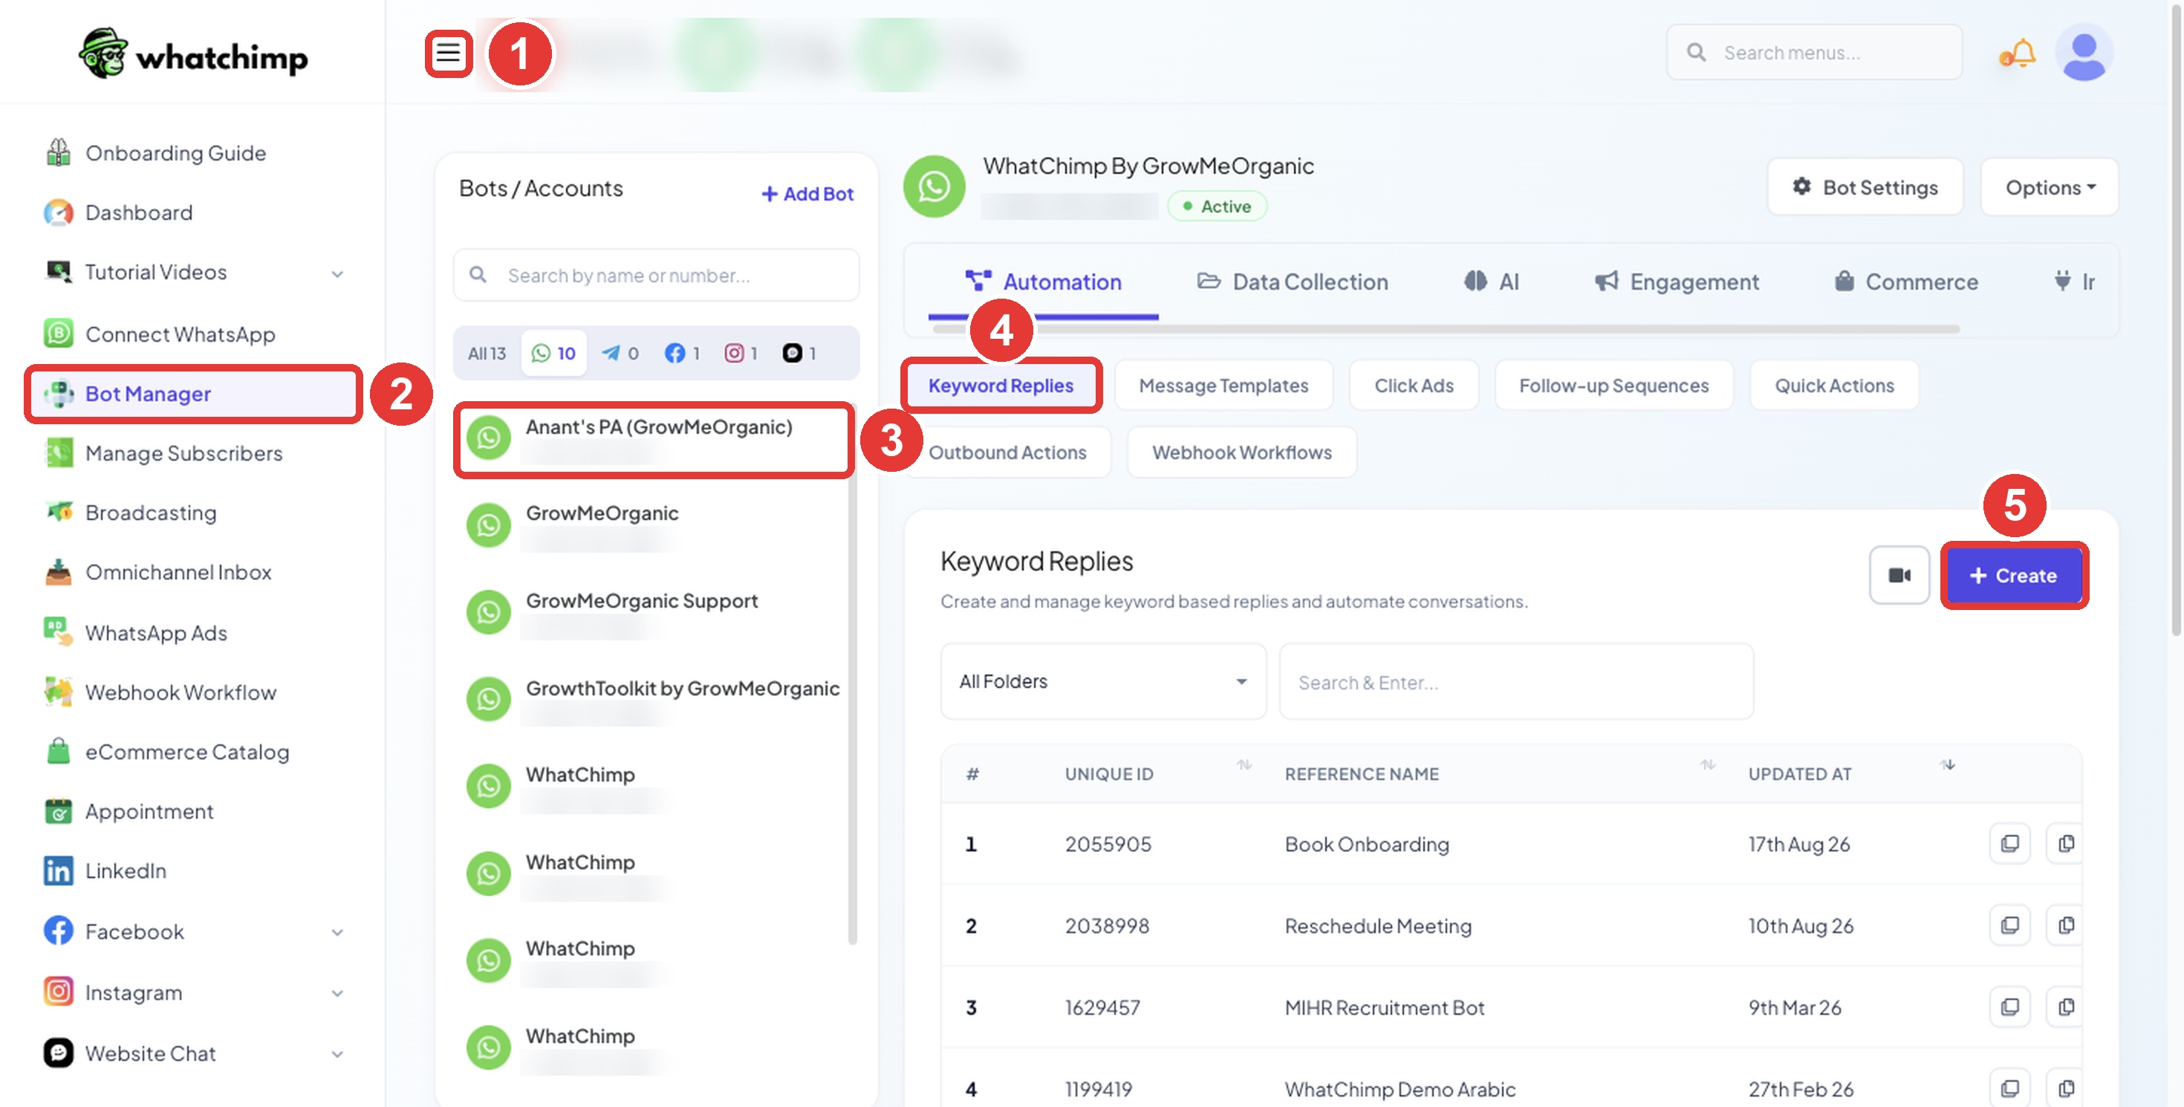Screen dimensions: 2184x1107
Task: Filter bots by Facebook (1)
Action: click(x=683, y=354)
